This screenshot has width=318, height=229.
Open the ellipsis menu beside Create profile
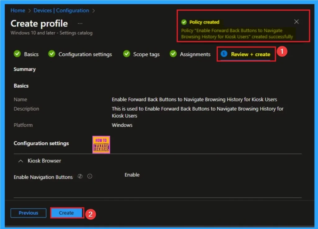click(x=80, y=24)
